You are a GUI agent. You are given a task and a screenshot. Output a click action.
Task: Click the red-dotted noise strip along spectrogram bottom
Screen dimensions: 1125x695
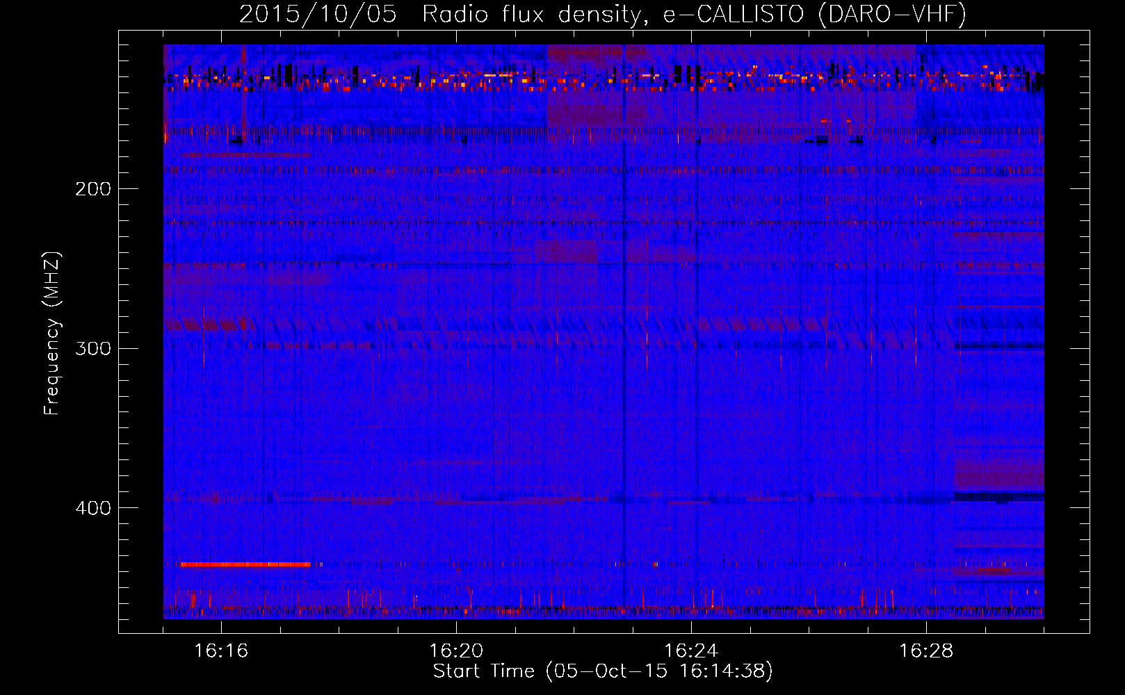602,612
